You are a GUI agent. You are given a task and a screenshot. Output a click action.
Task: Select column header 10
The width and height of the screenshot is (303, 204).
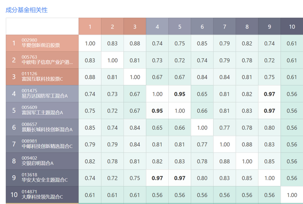(x=292, y=26)
